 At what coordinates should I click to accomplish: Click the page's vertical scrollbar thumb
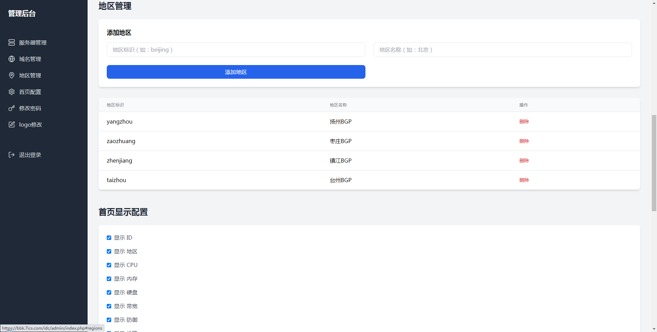654,163
